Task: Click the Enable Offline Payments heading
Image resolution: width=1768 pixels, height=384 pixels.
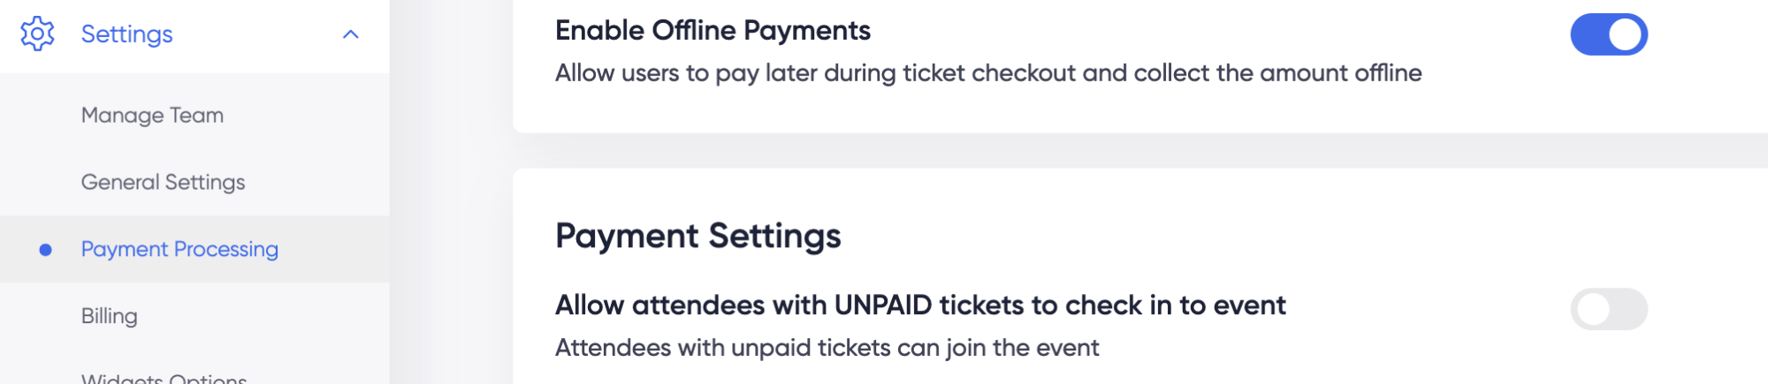Action: pyautogui.click(x=713, y=31)
